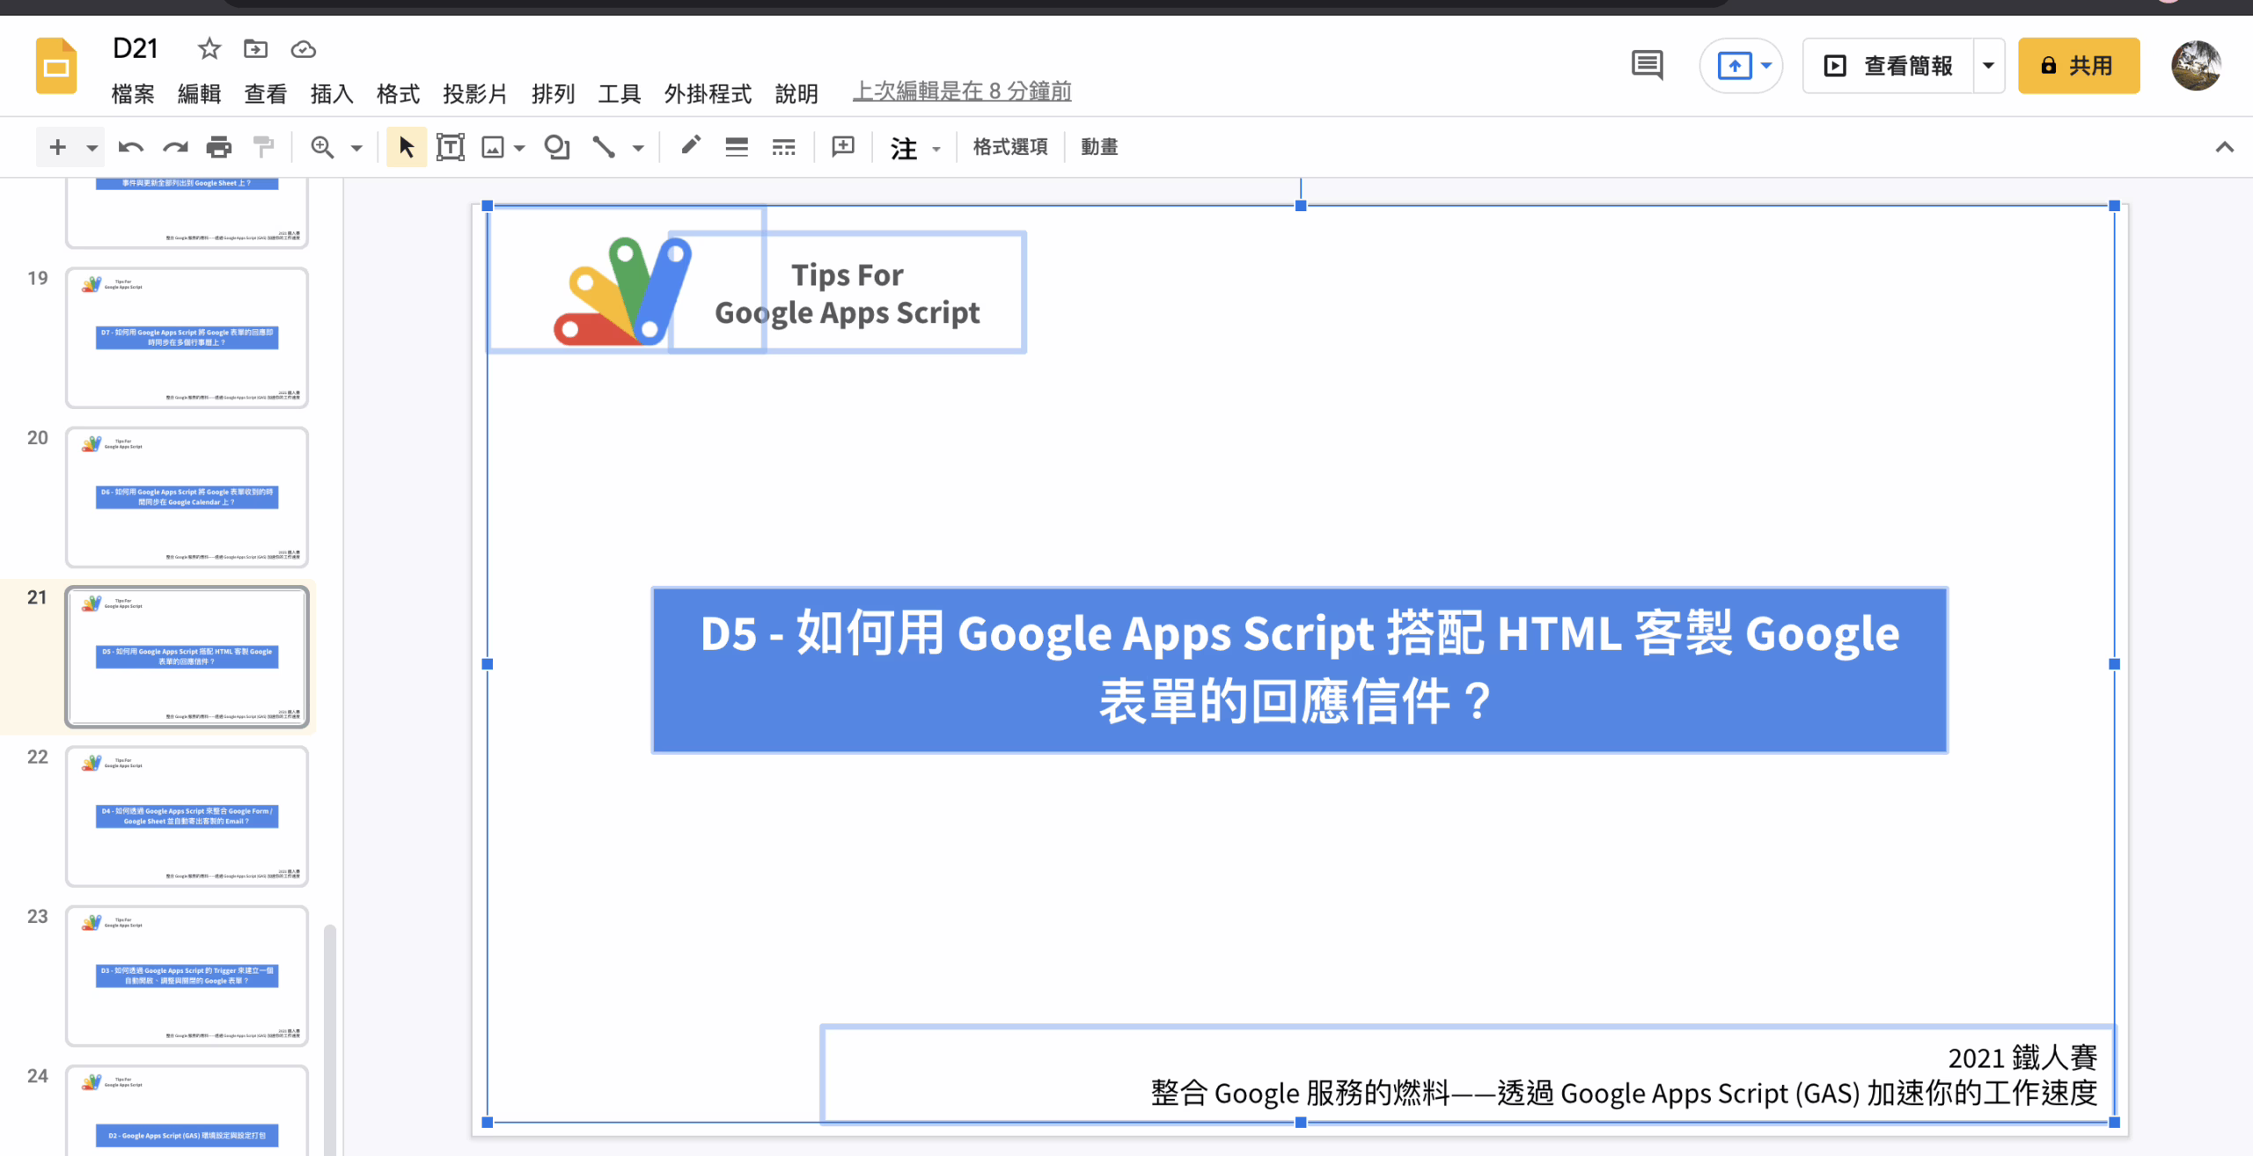Image resolution: width=2253 pixels, height=1156 pixels.
Task: Click 查看簡報 present button
Action: coord(1888,66)
